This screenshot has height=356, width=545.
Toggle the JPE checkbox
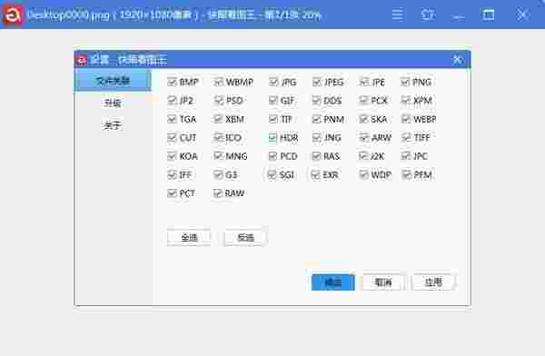(x=364, y=82)
